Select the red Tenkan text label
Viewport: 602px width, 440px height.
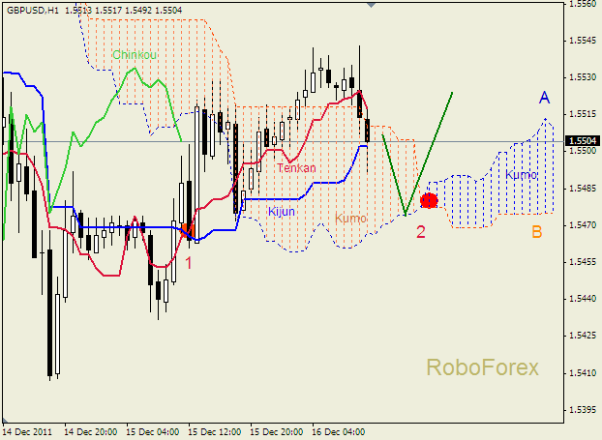click(x=296, y=168)
